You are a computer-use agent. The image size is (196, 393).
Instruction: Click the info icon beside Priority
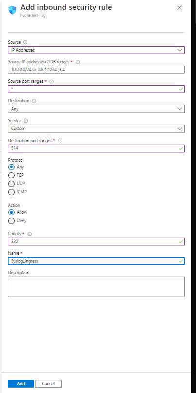30,234
